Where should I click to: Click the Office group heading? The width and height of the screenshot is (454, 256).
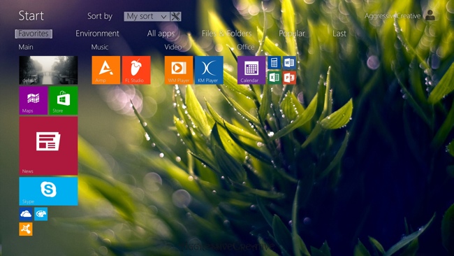(246, 47)
